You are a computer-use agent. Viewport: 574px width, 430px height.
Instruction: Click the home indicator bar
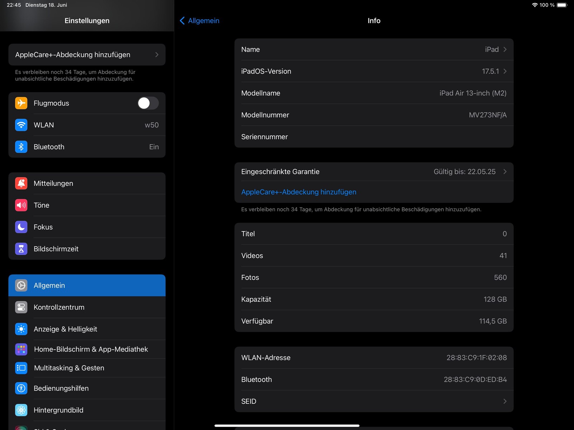point(287,426)
